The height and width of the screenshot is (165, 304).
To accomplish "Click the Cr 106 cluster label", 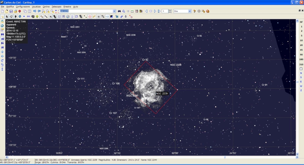I will pyautogui.click(x=116, y=84).
